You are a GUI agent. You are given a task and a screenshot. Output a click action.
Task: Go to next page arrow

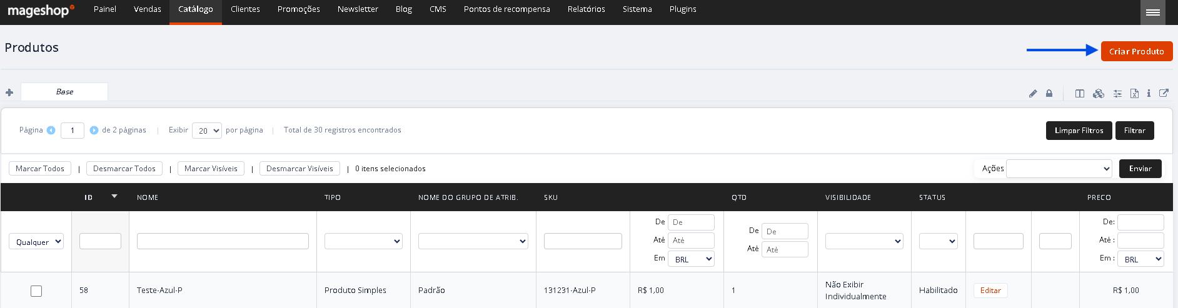pyautogui.click(x=94, y=130)
